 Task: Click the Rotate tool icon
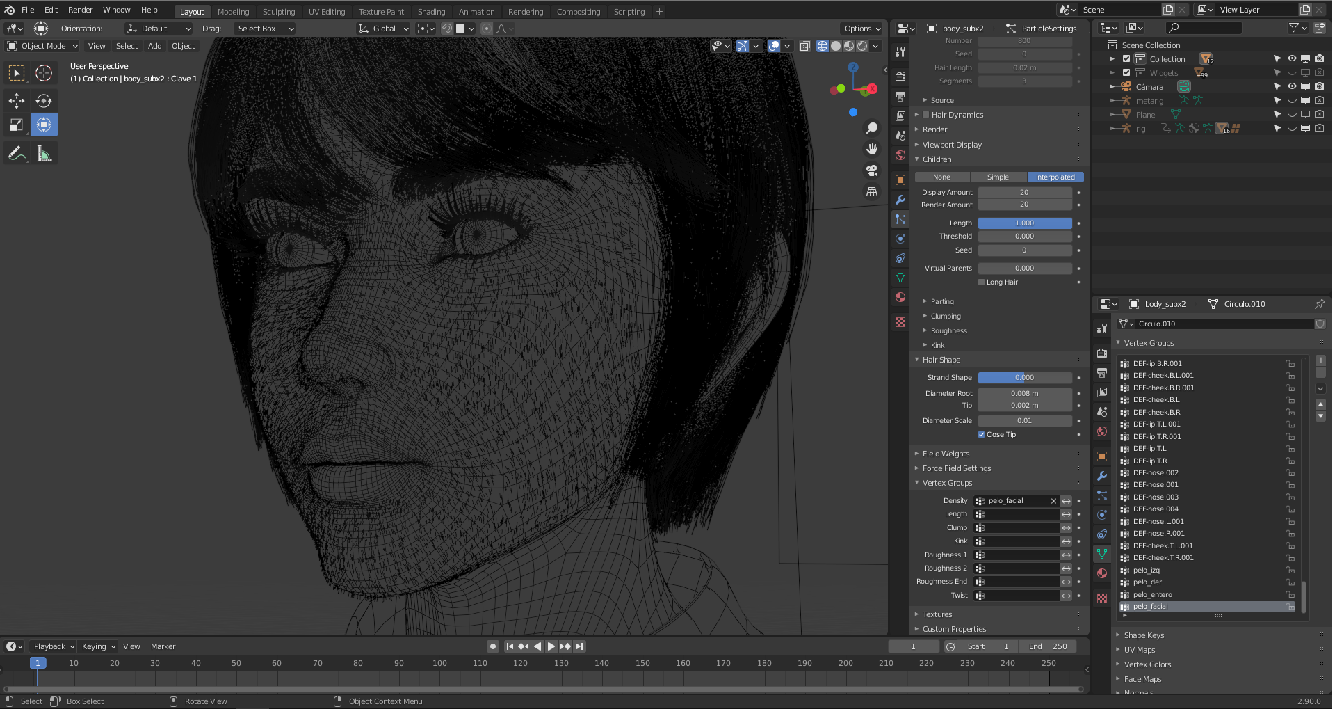coord(44,101)
